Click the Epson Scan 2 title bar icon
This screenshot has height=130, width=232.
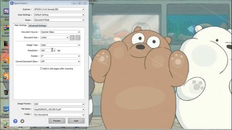pyautogui.click(x=12, y=3)
